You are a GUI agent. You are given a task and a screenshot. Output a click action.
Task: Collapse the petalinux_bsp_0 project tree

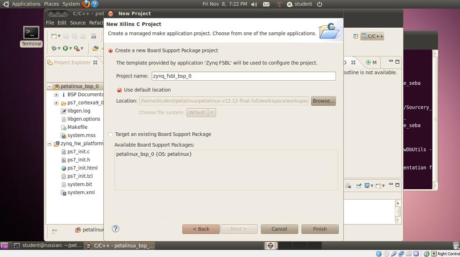click(49, 87)
